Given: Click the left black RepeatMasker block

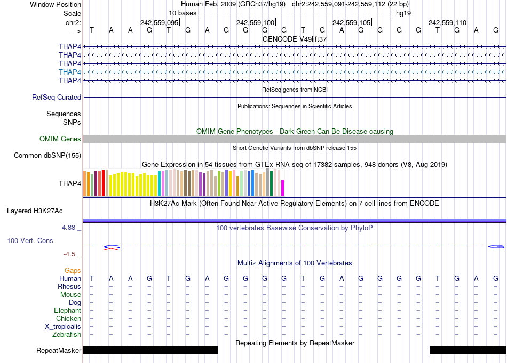Looking at the screenshot, I should coord(150,350).
